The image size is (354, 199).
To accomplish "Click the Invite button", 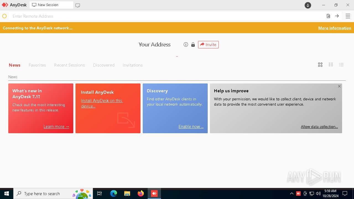I will (208, 44).
